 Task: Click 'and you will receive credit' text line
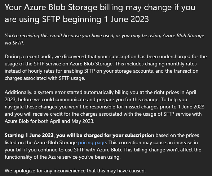pos(103,114)
